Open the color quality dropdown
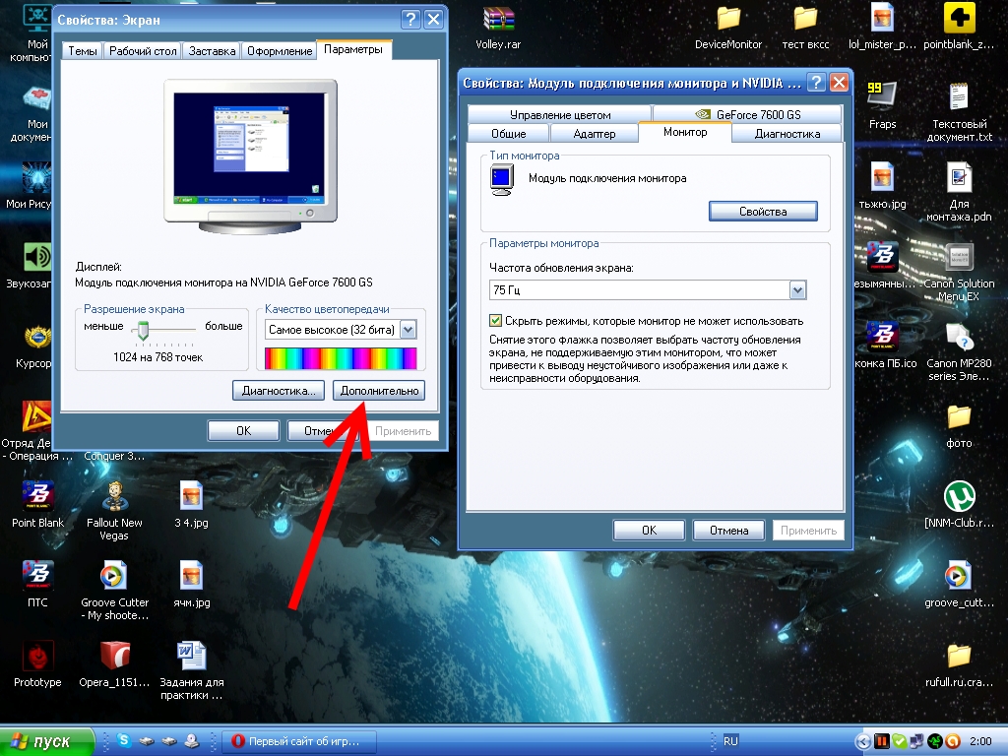 pos(409,330)
